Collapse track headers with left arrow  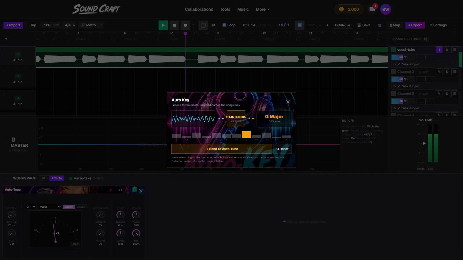6,39
